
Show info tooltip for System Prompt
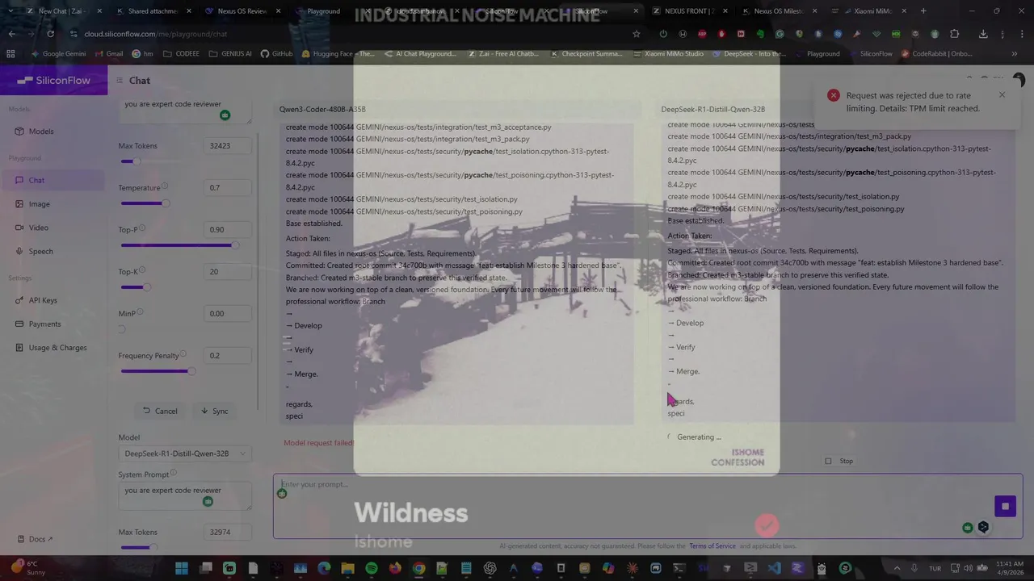pyautogui.click(x=174, y=473)
